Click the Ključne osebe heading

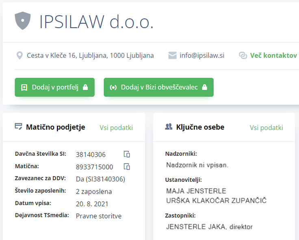click(200, 127)
